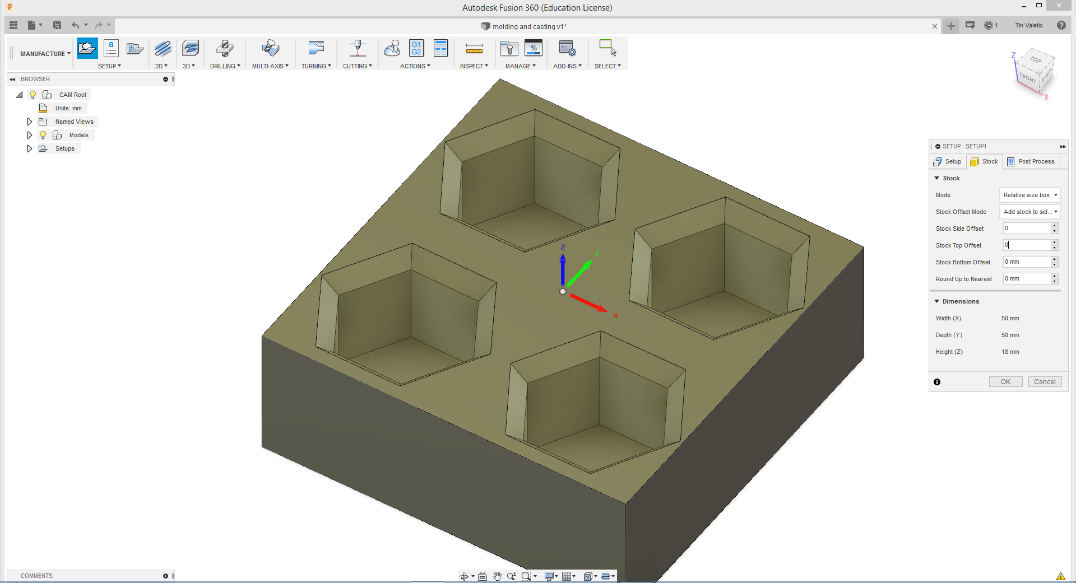Open the MANUFACTURE workspace dropdown
Screen dimensions: 1076x583
45,54
